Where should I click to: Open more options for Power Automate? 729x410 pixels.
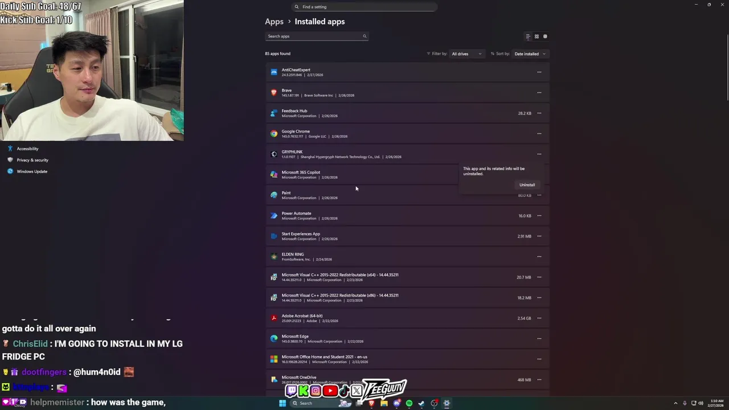(x=539, y=216)
